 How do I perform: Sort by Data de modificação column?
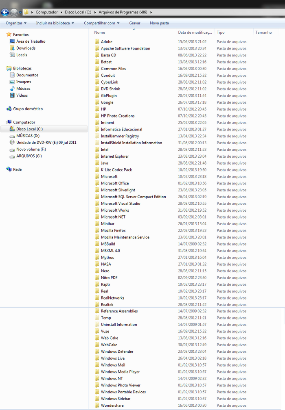[x=195, y=33]
